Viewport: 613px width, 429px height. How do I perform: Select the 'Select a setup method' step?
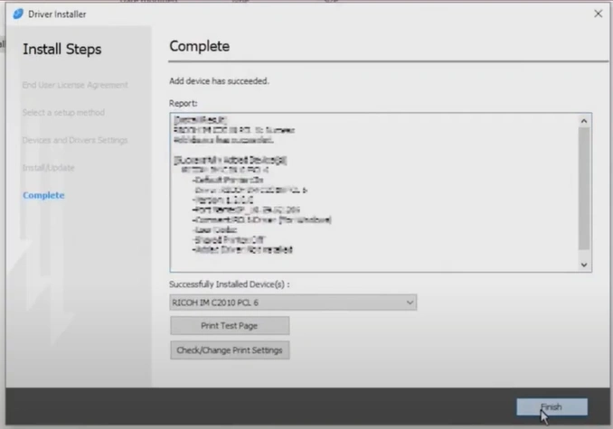click(x=63, y=113)
